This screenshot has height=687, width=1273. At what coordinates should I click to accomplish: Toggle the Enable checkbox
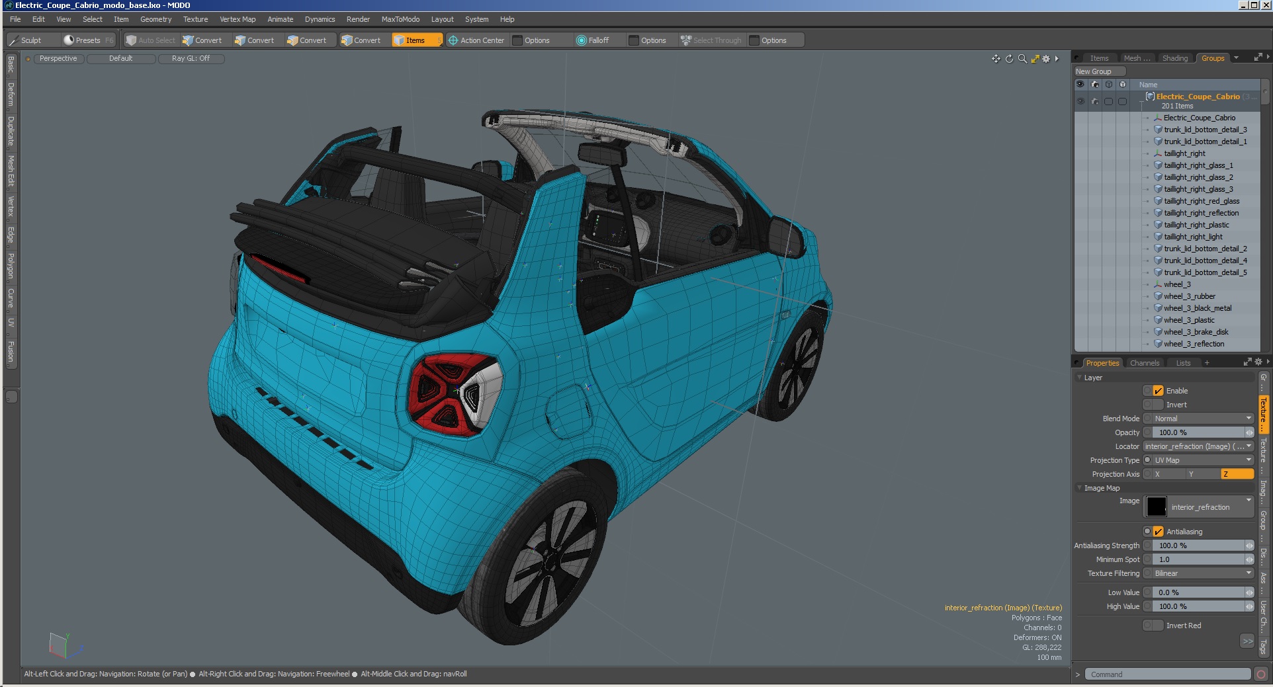coord(1158,391)
